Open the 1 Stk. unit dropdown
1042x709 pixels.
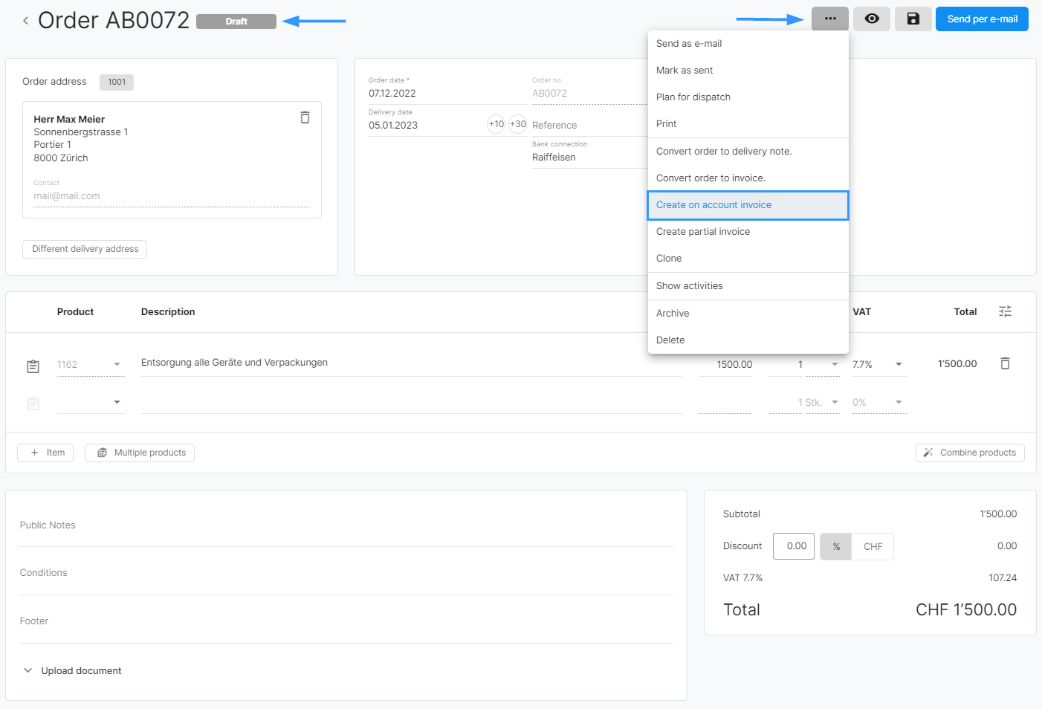coord(835,402)
